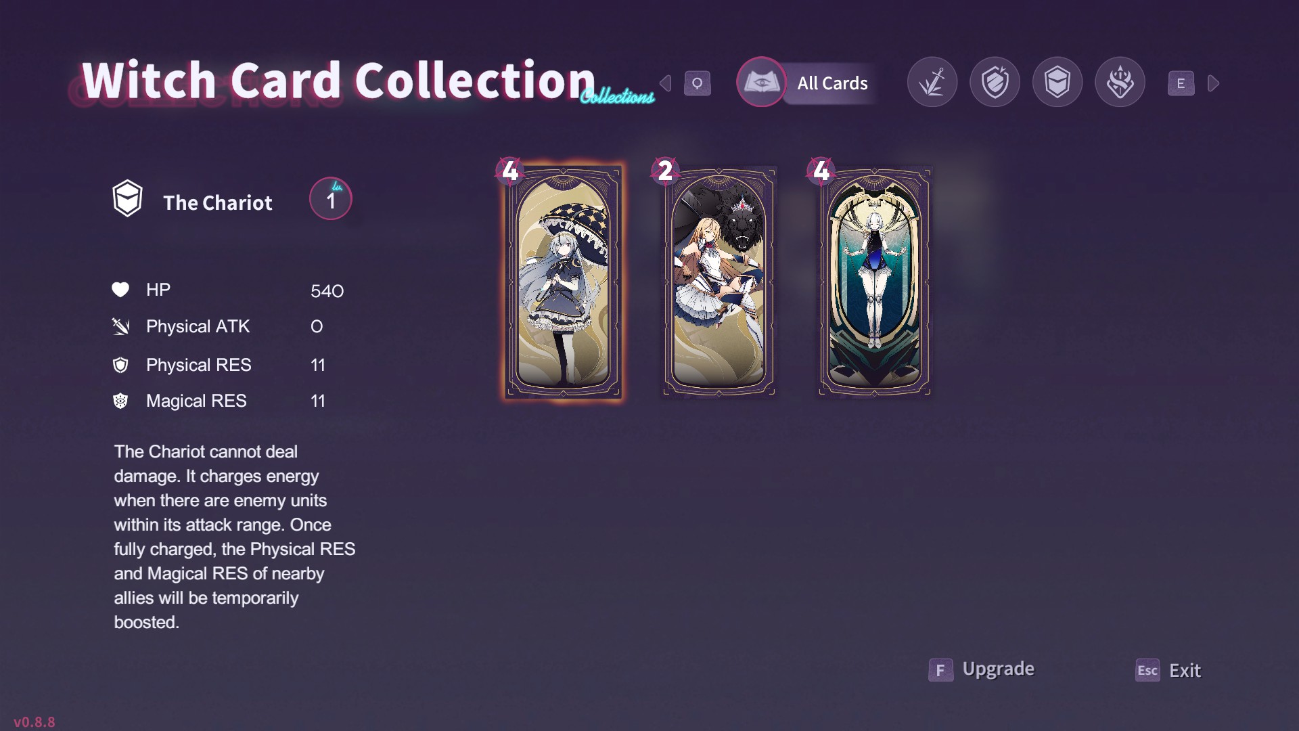
Task: Open the flame trident category filter
Action: click(1120, 83)
